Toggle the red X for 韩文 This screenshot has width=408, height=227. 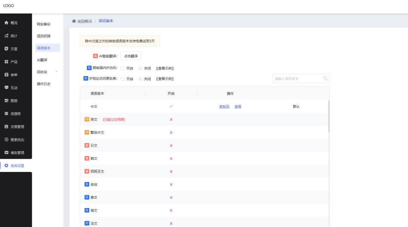171,158
